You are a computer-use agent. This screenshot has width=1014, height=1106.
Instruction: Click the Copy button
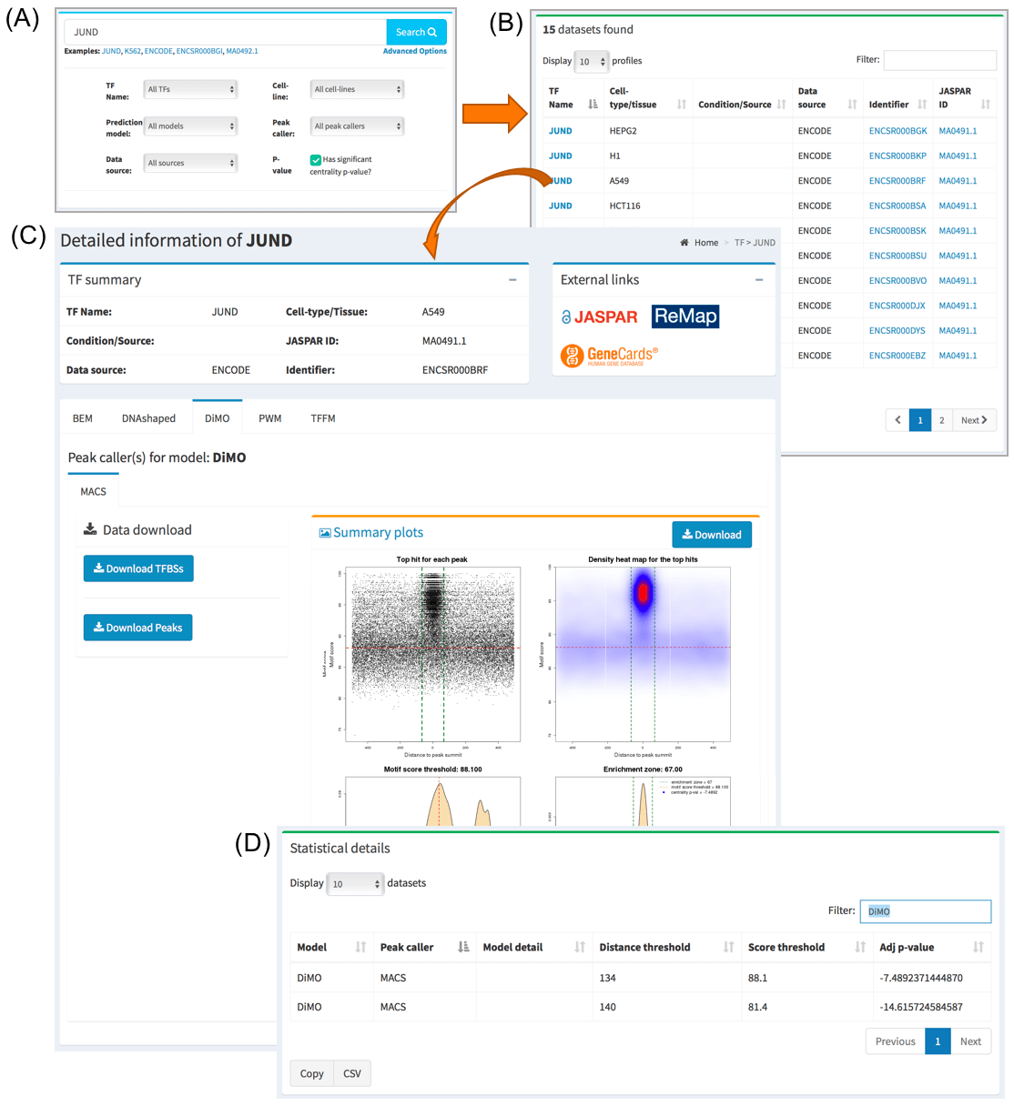(312, 1074)
